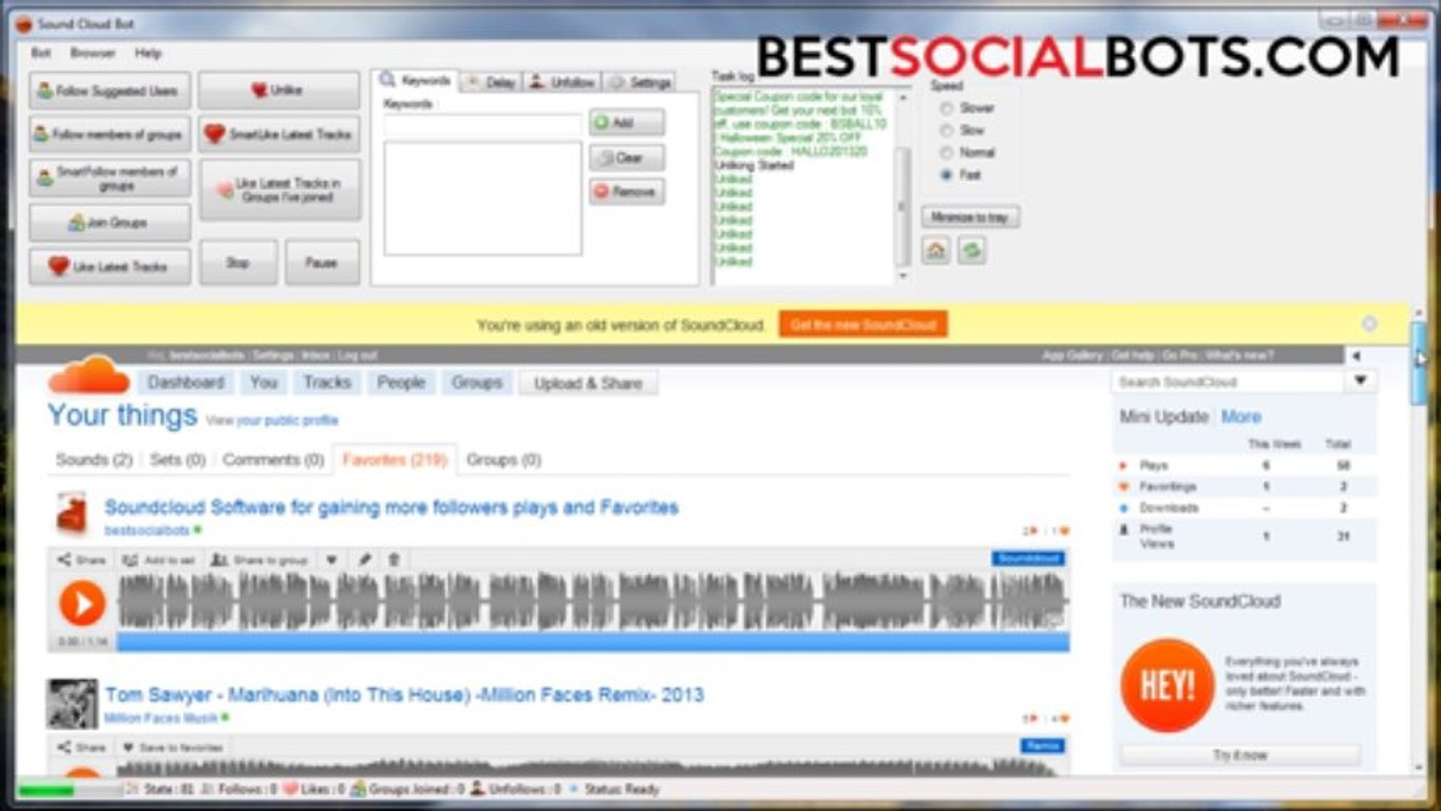1441x811 pixels.
Task: Open the Help menu
Action: [148, 53]
